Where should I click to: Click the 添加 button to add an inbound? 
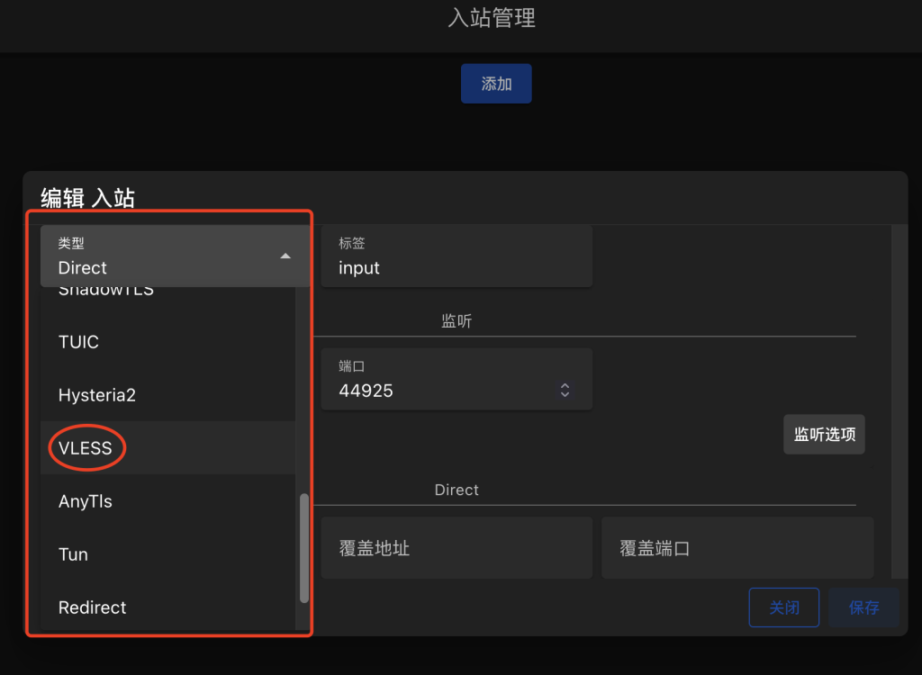tap(495, 83)
